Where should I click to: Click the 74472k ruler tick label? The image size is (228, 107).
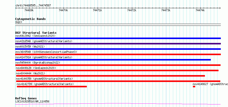[132, 10]
